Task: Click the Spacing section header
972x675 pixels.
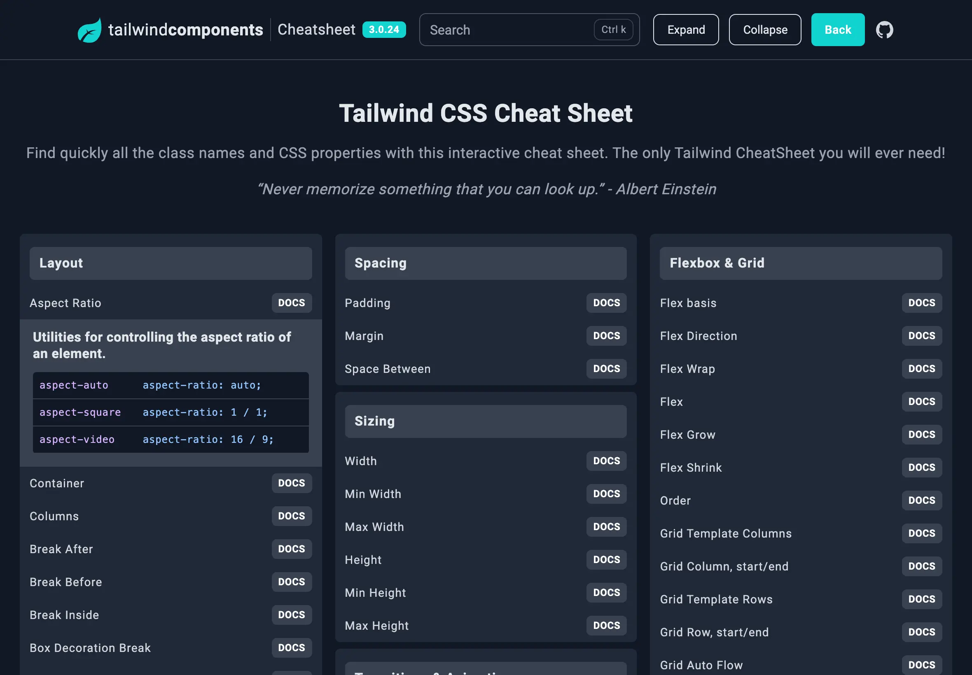Action: click(x=486, y=263)
